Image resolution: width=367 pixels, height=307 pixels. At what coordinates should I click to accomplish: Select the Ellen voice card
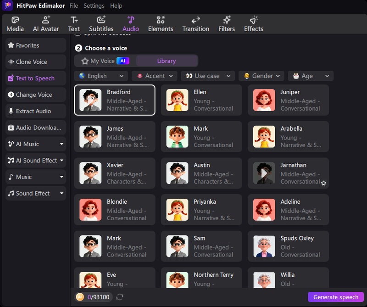(x=201, y=100)
